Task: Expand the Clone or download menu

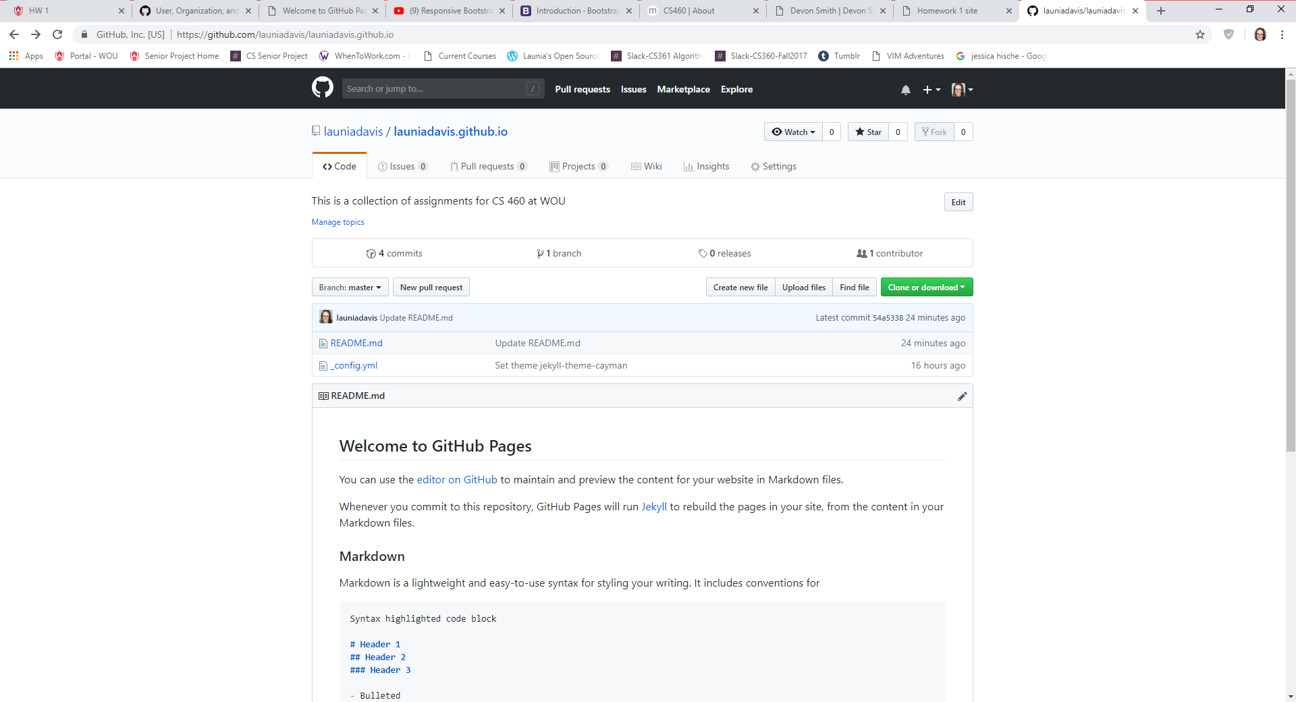Action: [x=926, y=288]
